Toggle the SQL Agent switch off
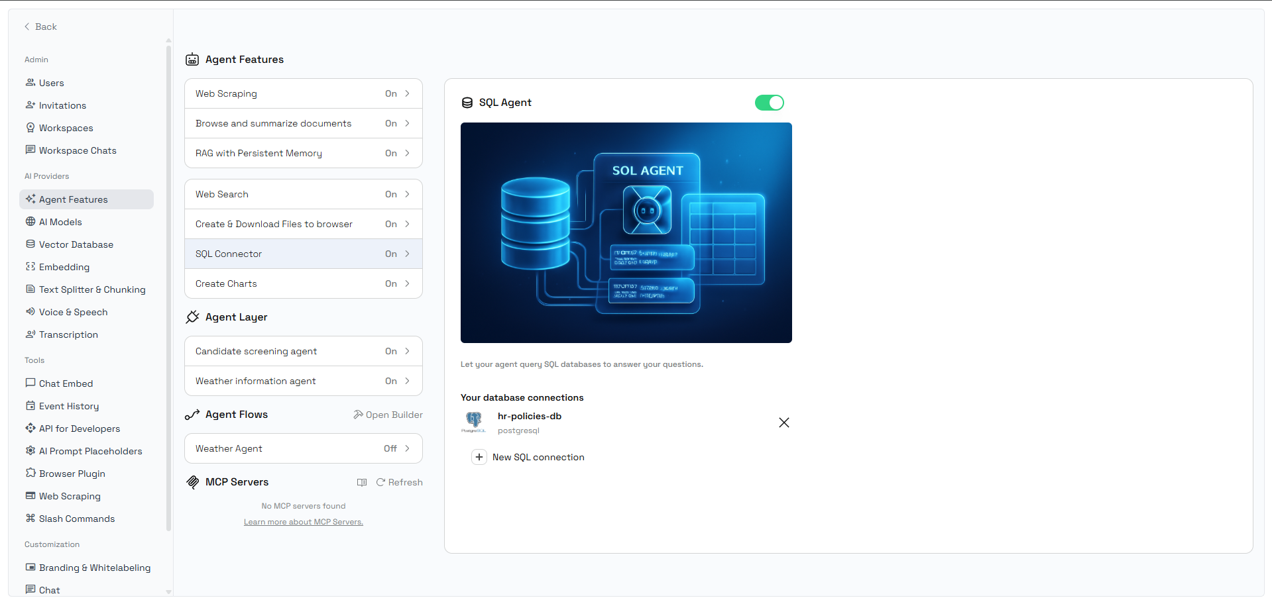This screenshot has width=1272, height=600. click(769, 103)
